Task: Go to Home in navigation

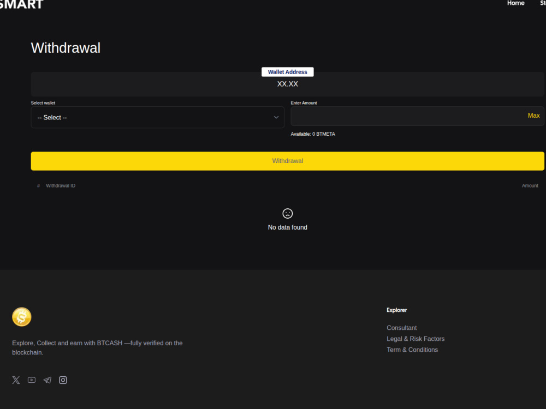Action: (516, 3)
